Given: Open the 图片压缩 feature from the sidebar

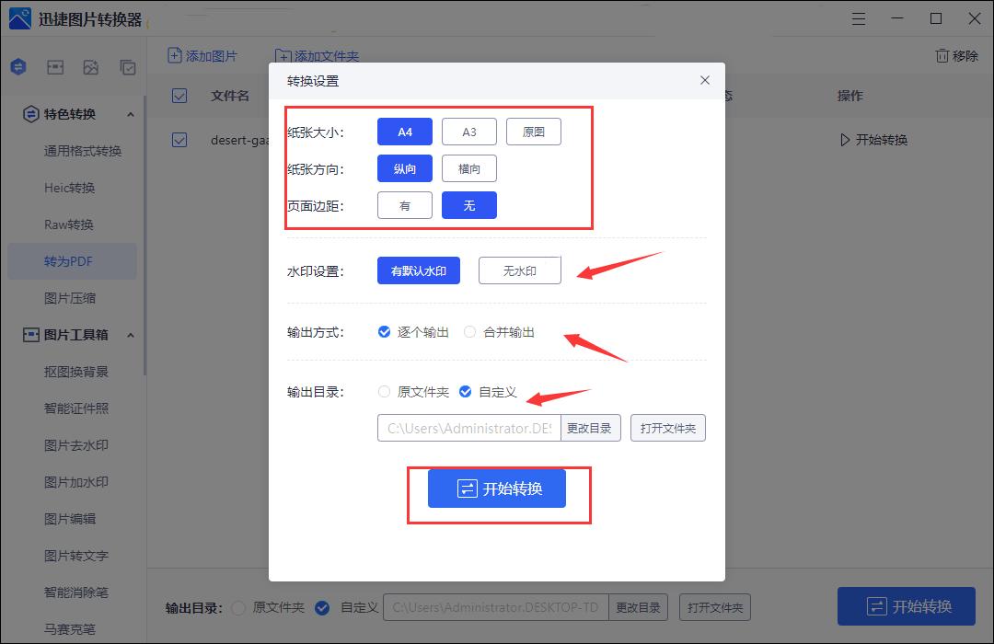Looking at the screenshot, I should coord(72,297).
